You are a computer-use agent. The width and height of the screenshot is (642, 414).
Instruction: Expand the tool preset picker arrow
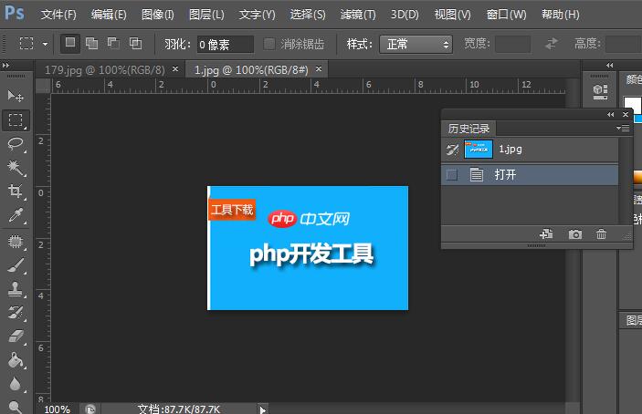(45, 44)
